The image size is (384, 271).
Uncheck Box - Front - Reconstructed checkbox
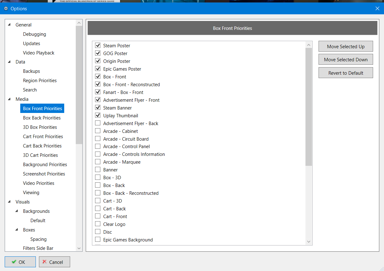[x=98, y=84]
